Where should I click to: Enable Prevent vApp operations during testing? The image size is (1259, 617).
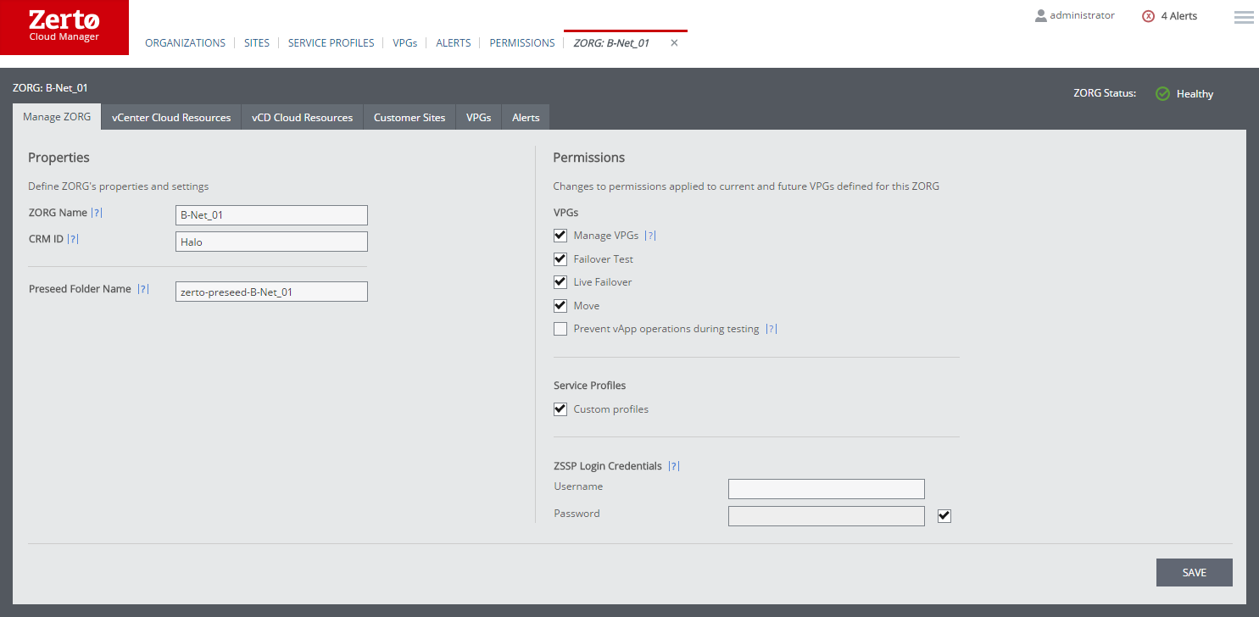coord(560,329)
